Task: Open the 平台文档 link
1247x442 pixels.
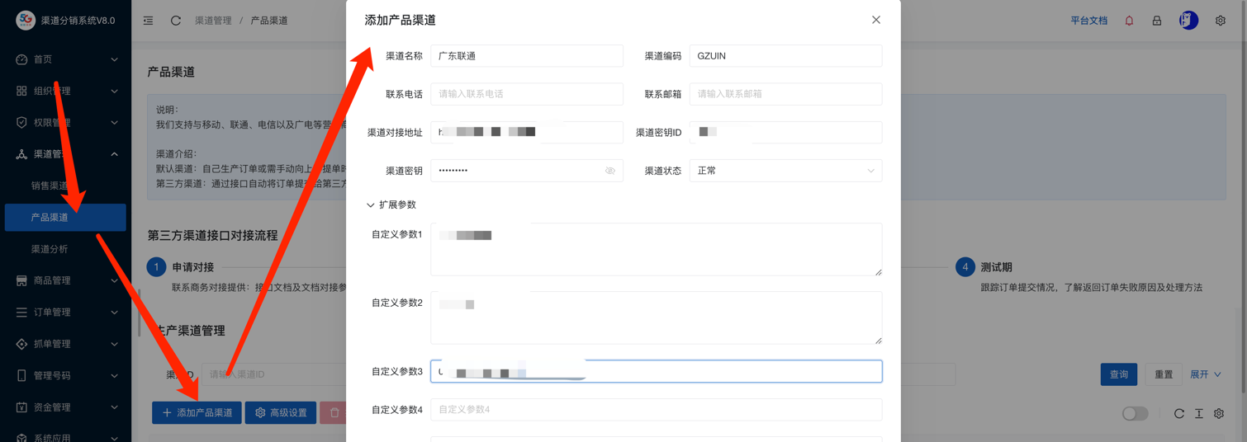Action: (1088, 21)
